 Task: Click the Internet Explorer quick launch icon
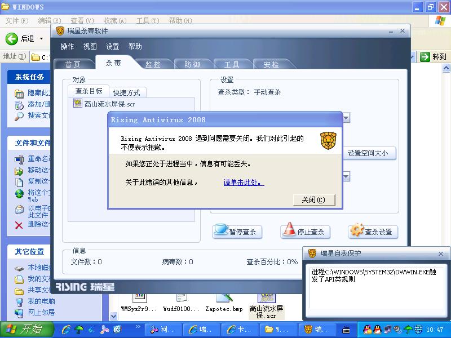pyautogui.click(x=66, y=330)
